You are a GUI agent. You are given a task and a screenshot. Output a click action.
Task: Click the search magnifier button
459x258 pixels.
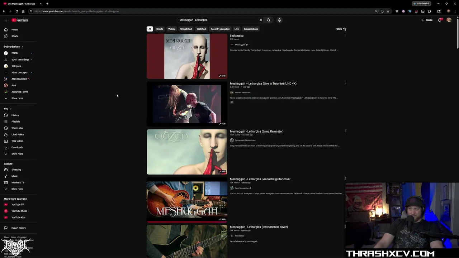tap(268, 20)
